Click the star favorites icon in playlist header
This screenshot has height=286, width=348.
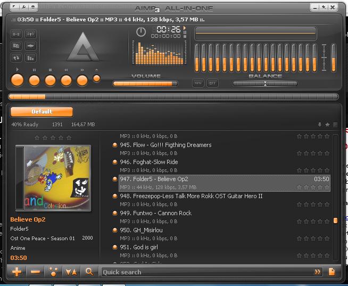point(327,125)
